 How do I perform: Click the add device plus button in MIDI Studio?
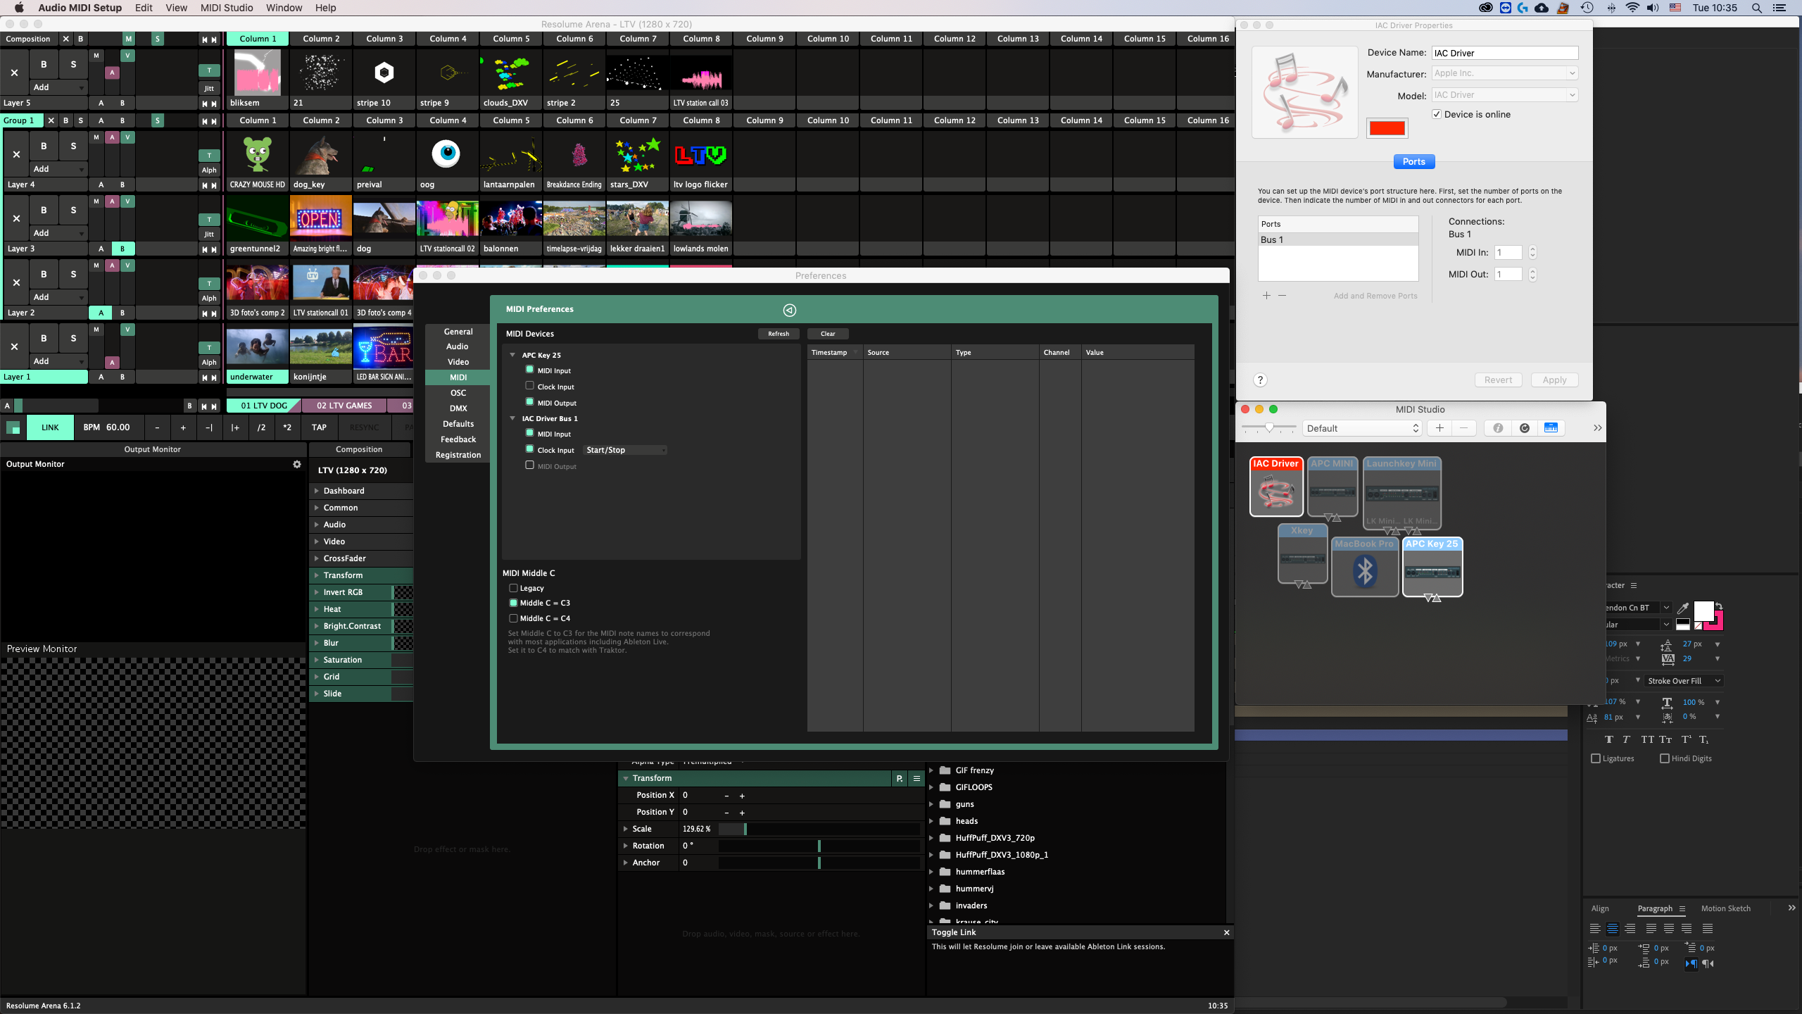[x=1439, y=428]
